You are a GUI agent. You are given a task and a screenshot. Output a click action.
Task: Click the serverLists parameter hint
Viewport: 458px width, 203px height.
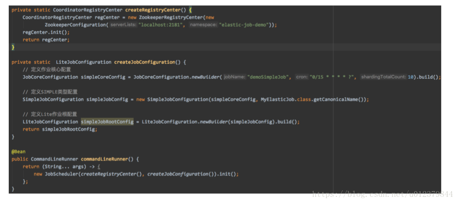click(124, 25)
